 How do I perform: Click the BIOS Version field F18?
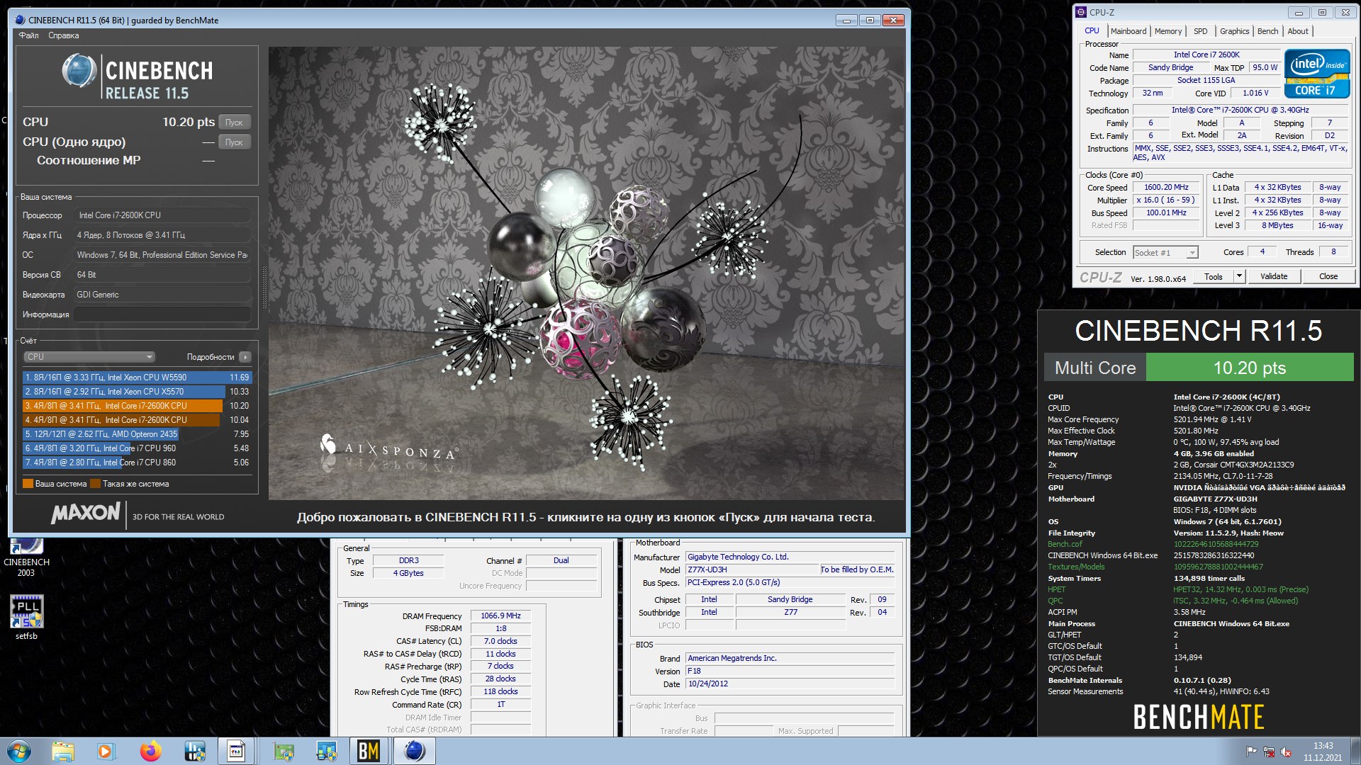point(790,671)
